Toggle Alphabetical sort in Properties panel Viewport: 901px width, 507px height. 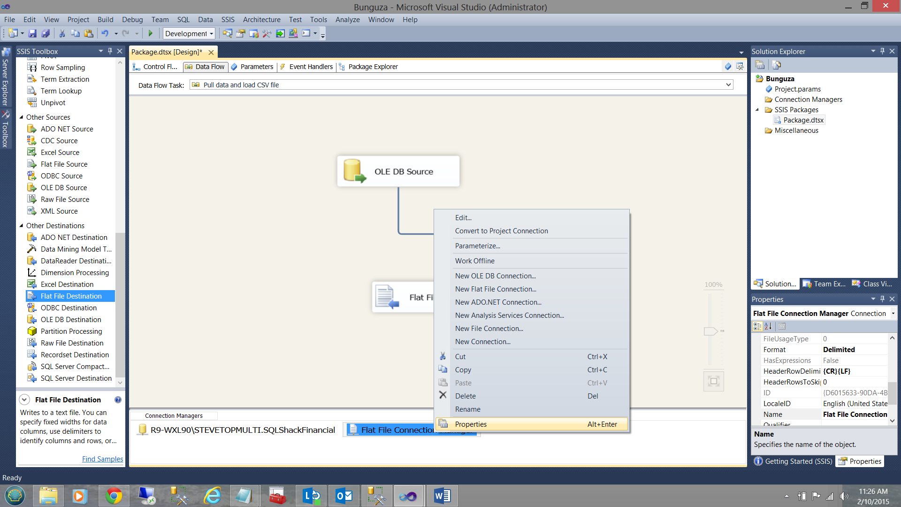(x=768, y=326)
